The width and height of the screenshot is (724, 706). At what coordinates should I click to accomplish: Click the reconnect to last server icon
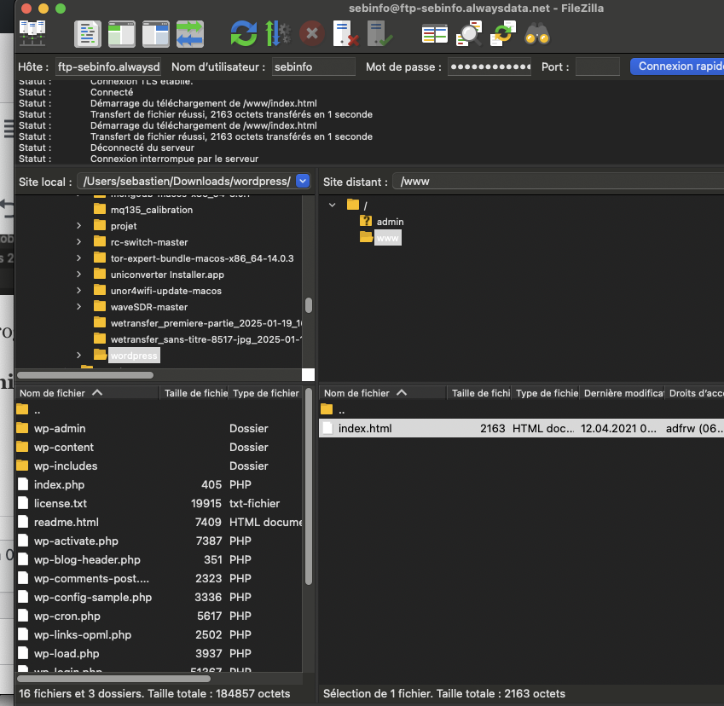coord(379,34)
